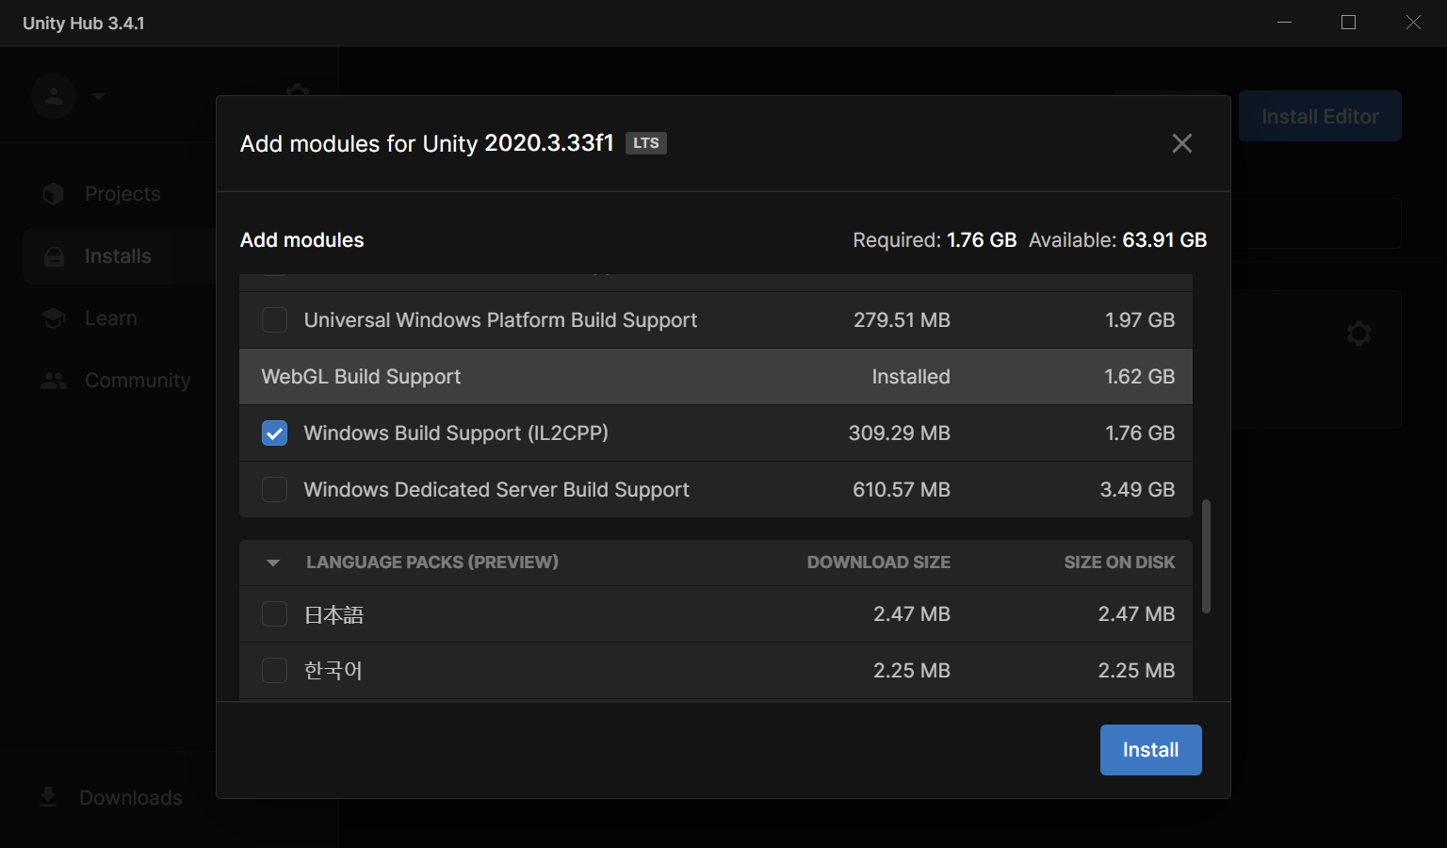Screen dimensions: 1447x848
Task: Uncheck Windows Build Support (IL2CPP)
Action: click(x=274, y=433)
